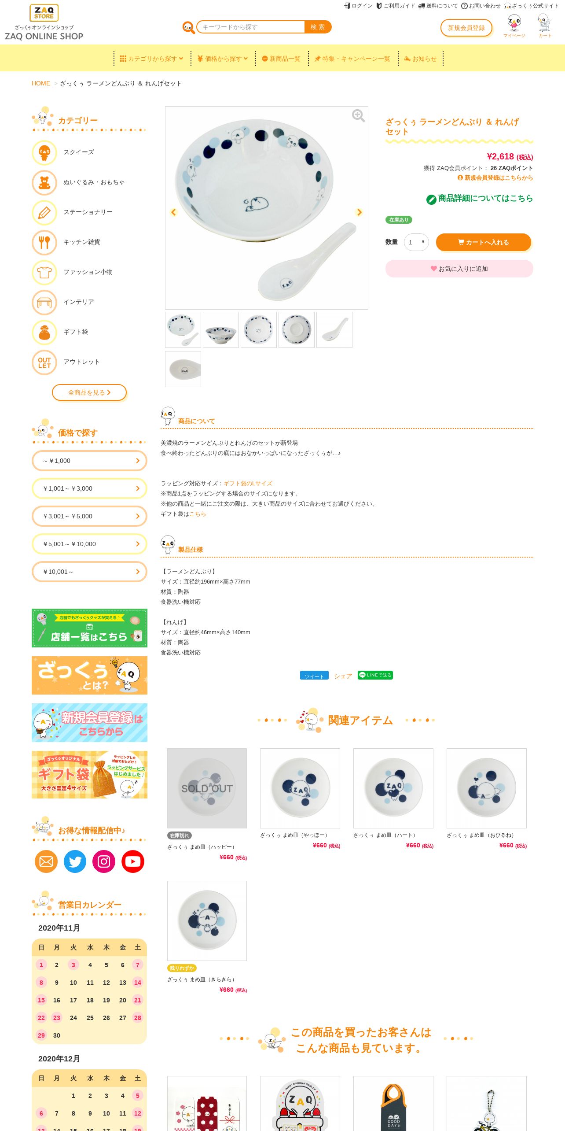Screen dimensions: 565x1131
Task: Expand the カテゴリから探す menu
Action: click(x=151, y=59)
